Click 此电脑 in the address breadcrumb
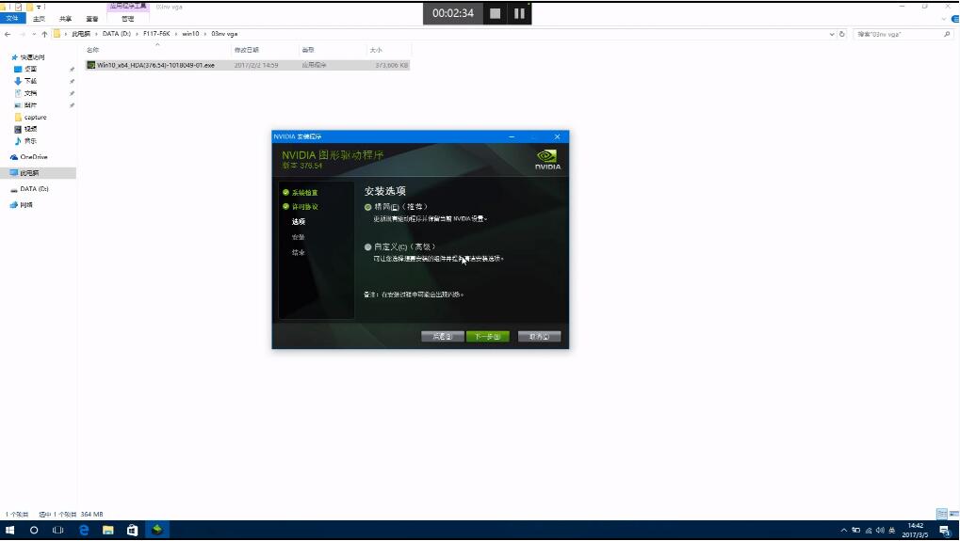The width and height of the screenshot is (960, 541). tap(81, 34)
